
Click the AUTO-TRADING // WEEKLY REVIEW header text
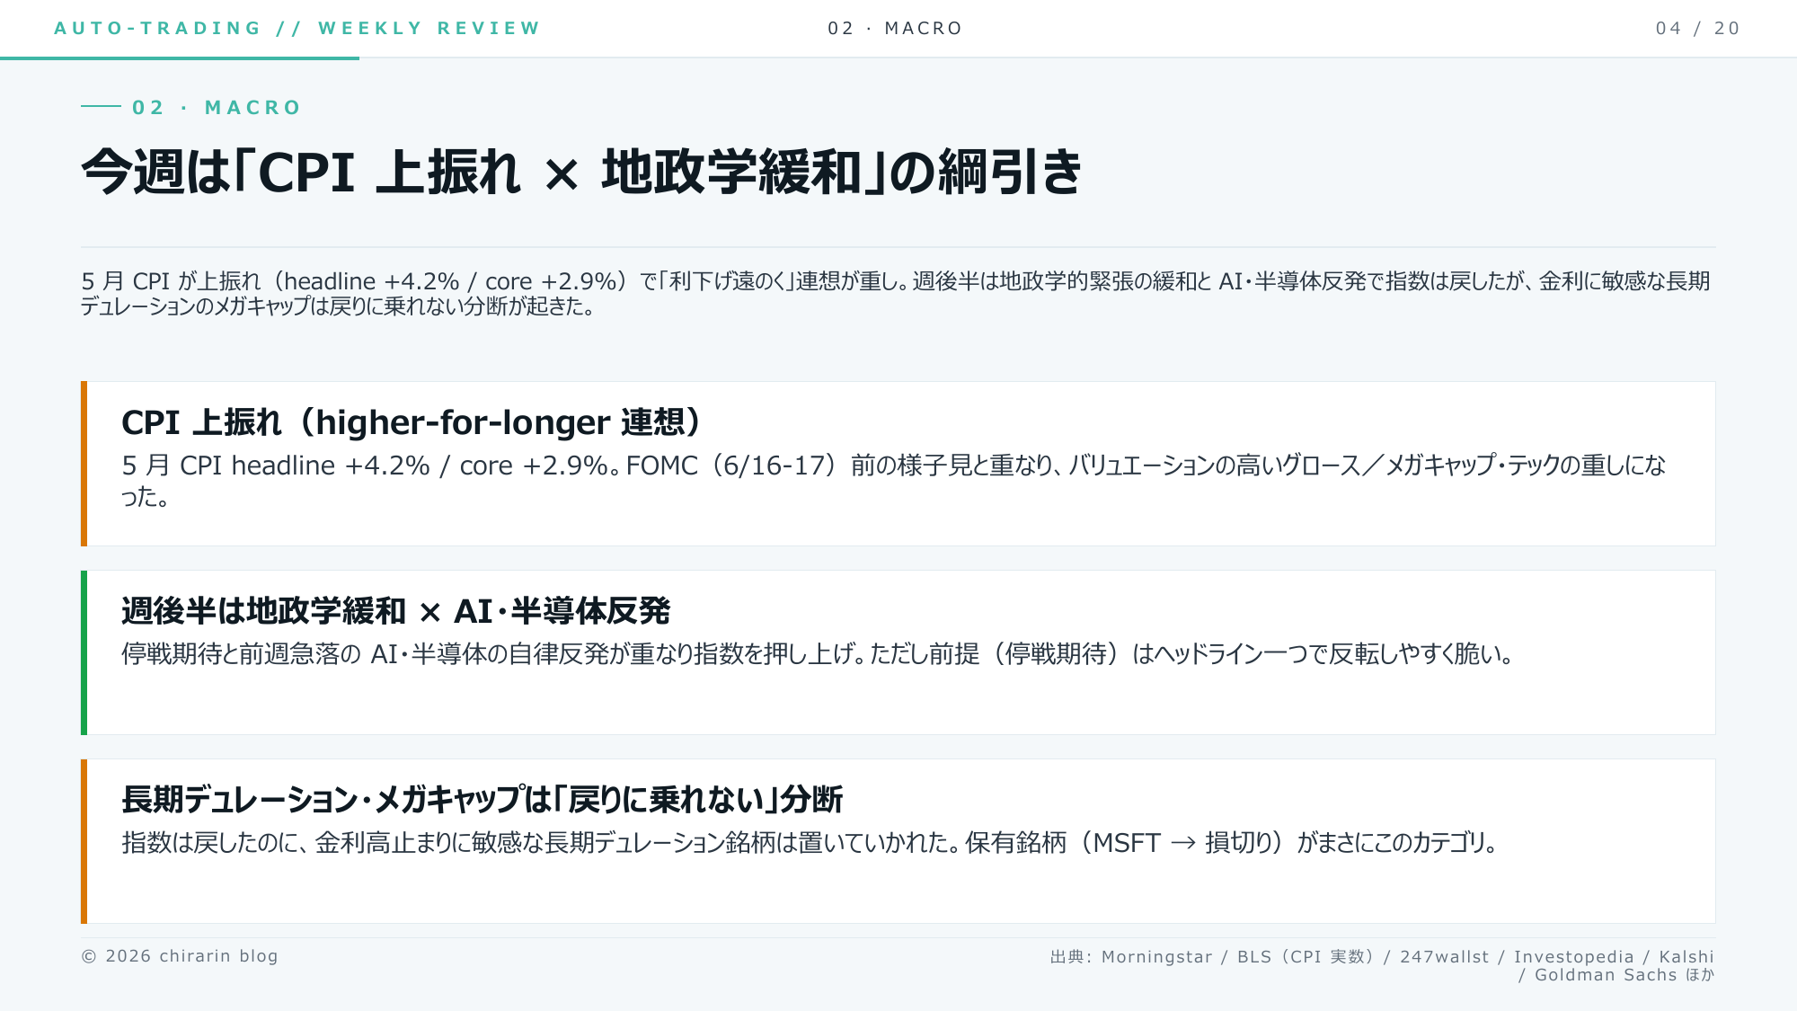297,28
